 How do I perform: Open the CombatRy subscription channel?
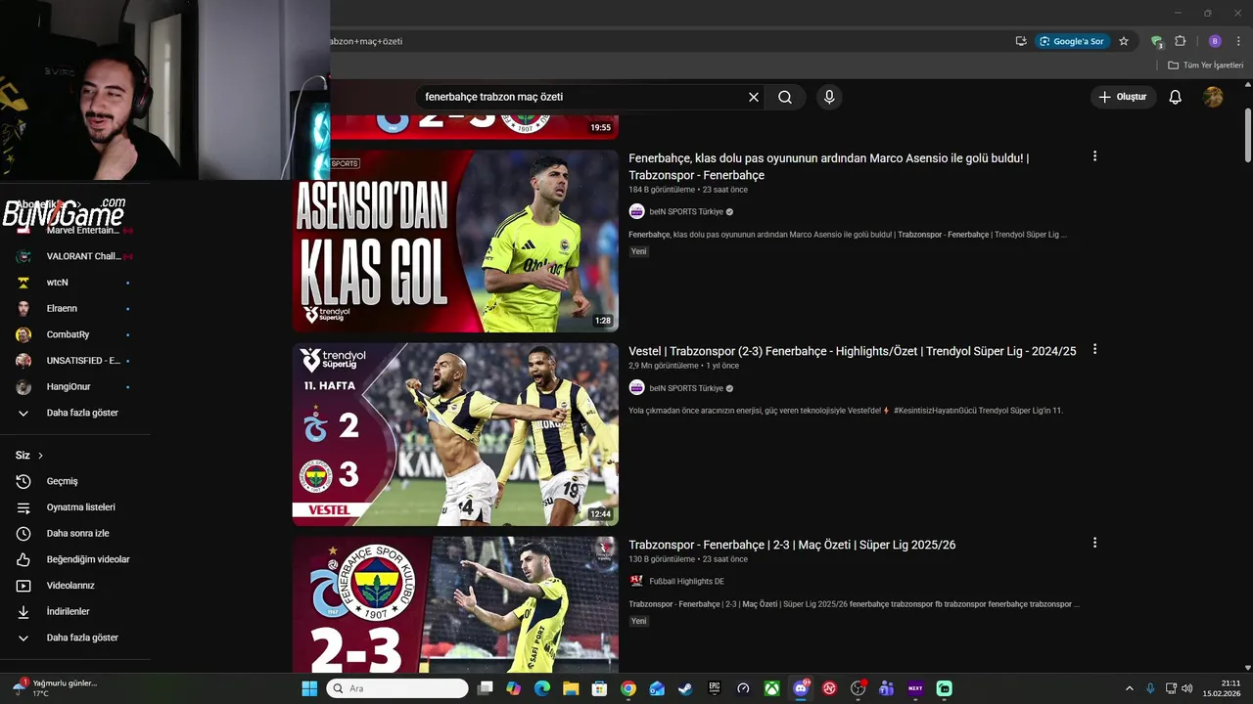pyautogui.click(x=74, y=334)
